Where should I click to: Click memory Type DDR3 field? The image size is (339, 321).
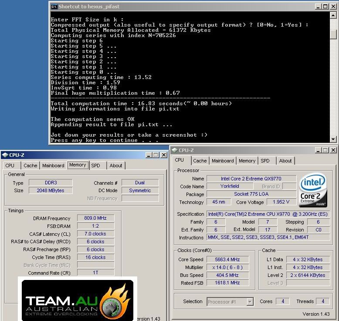point(51,183)
